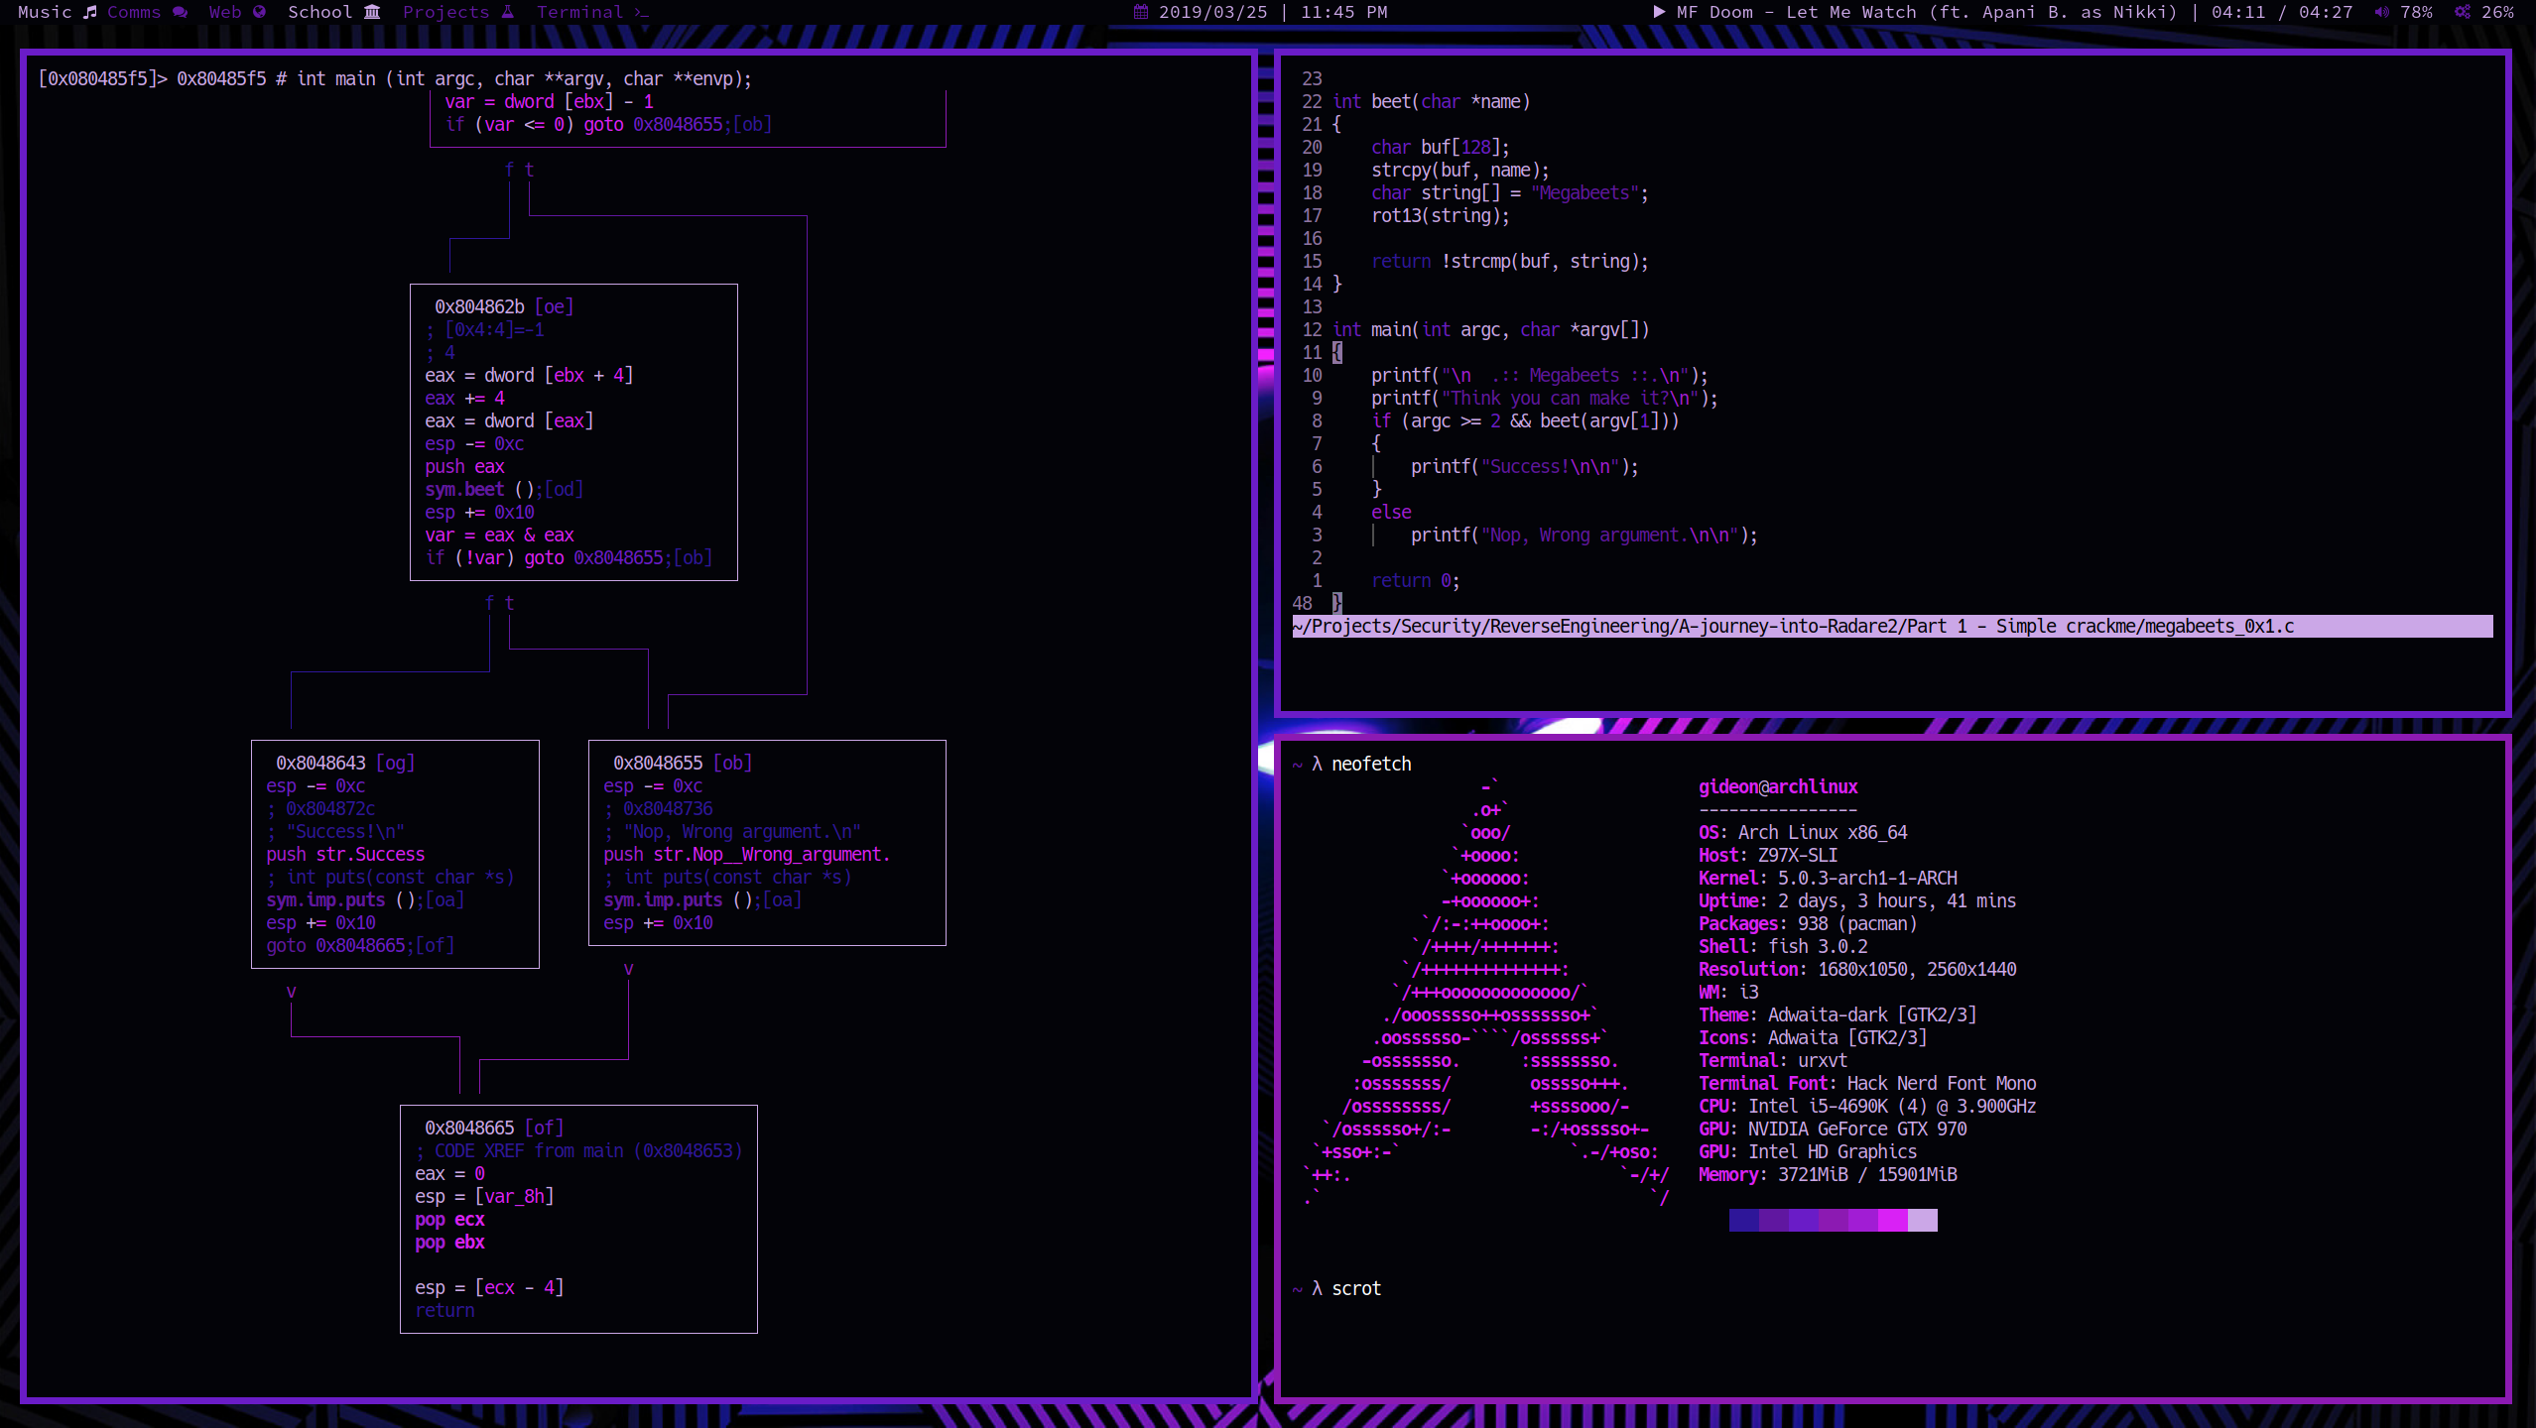This screenshot has width=2536, height=1428.
Task: Click the Shell: fish 3.0.2 line
Action: tap(1783, 946)
